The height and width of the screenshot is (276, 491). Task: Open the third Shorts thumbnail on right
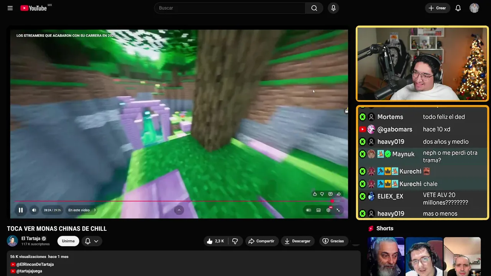point(462,256)
